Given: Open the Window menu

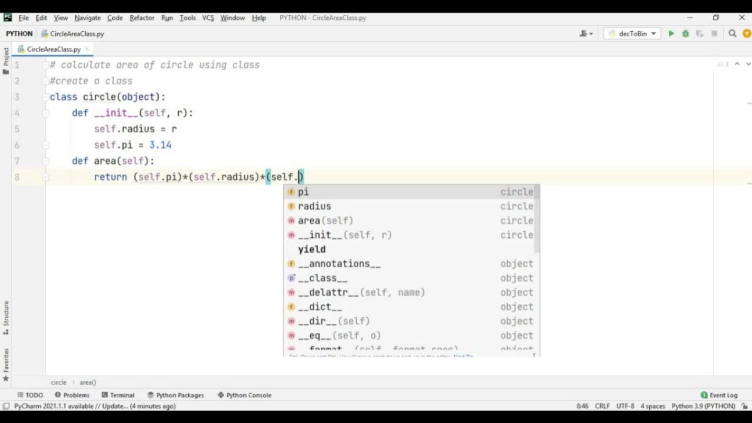Looking at the screenshot, I should pos(233,18).
